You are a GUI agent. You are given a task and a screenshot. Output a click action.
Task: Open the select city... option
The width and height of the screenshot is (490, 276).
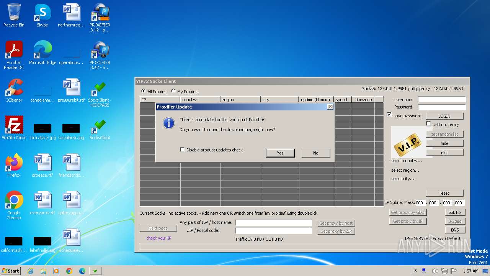click(403, 179)
